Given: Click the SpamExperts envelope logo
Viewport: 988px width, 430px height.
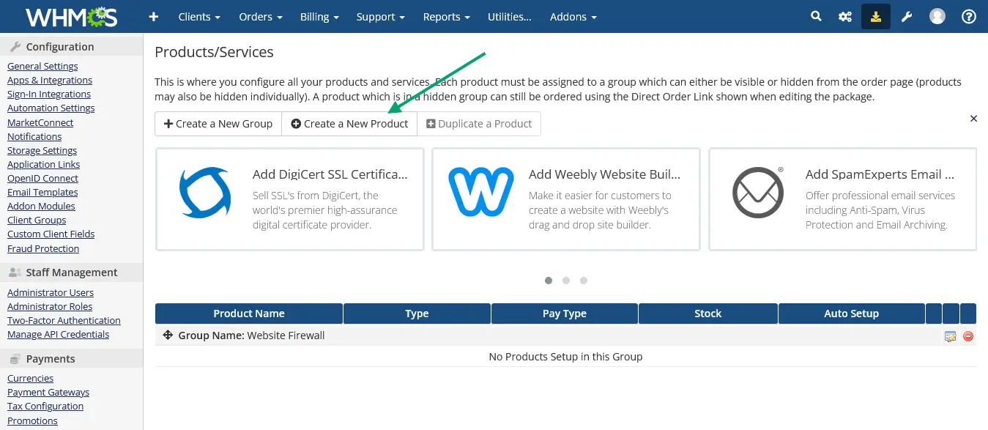Looking at the screenshot, I should tap(758, 193).
